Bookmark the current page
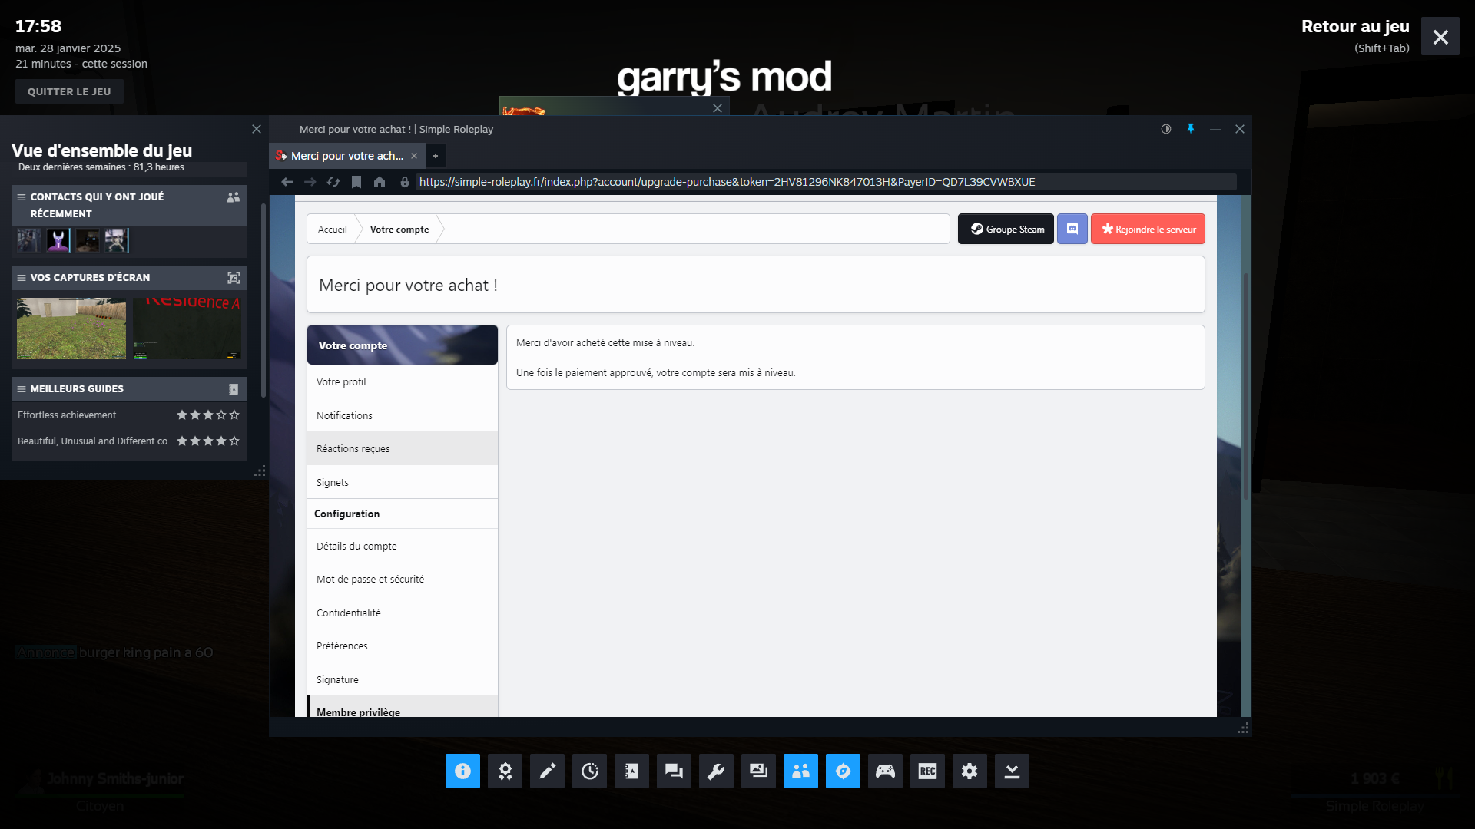 pyautogui.click(x=356, y=182)
